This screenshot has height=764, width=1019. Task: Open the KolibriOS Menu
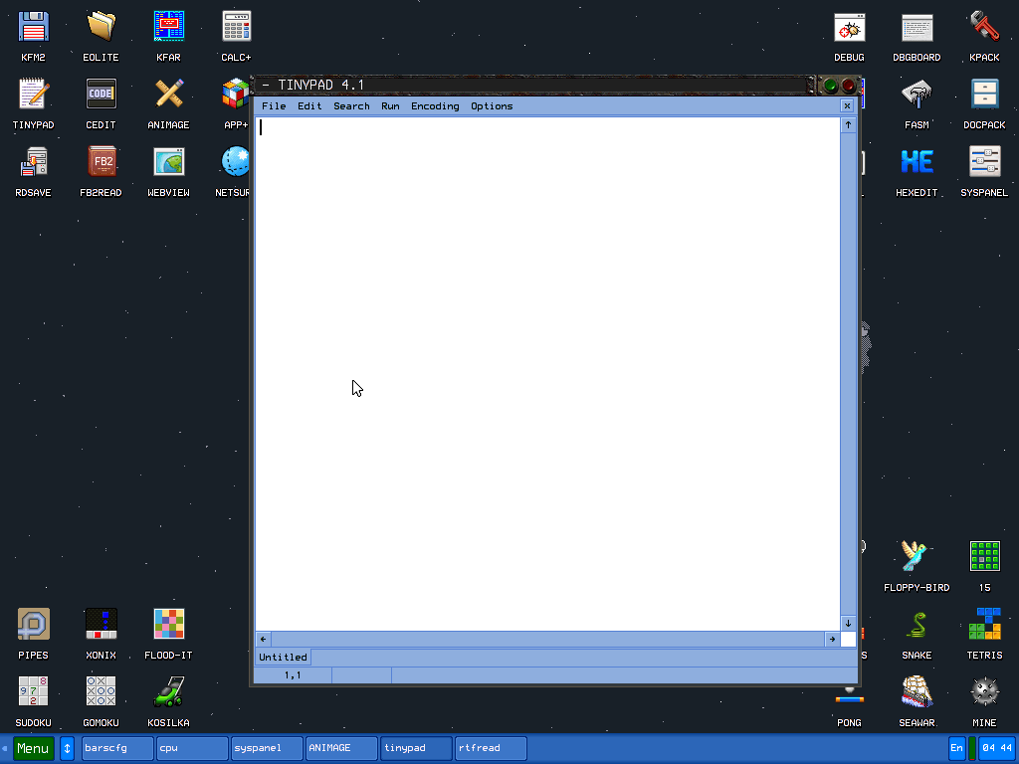coord(32,747)
